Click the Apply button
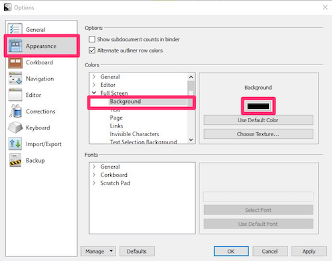This screenshot has height=261, width=332. tap(309, 251)
